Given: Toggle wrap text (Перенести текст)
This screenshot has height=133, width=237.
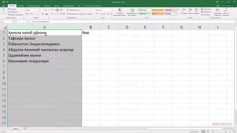Looking at the screenshot, I should click(74, 10).
